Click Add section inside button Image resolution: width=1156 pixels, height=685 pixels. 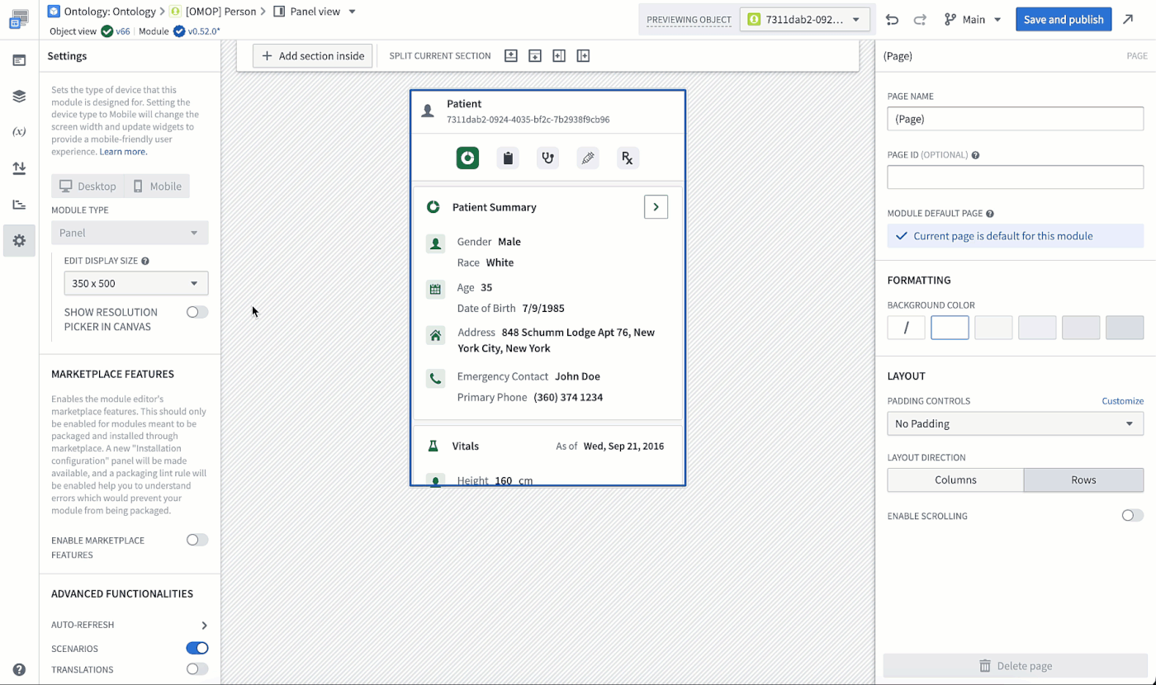point(313,56)
